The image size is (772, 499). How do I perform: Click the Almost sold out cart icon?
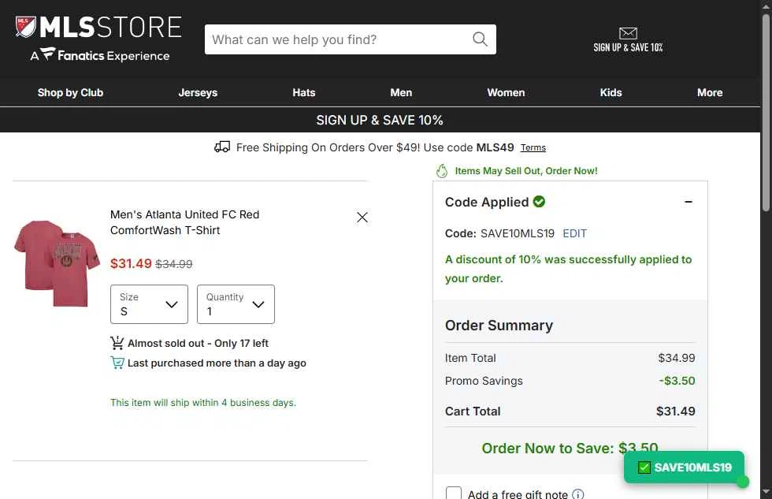(117, 342)
